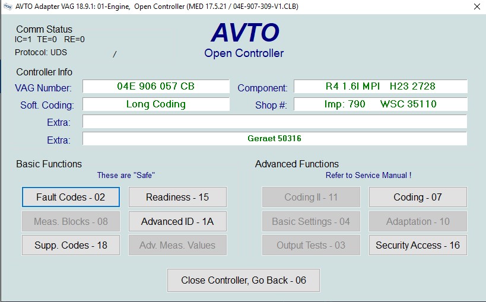
Task: Click the IC=1 TE=0 RE=0 status text
Action: (50, 39)
